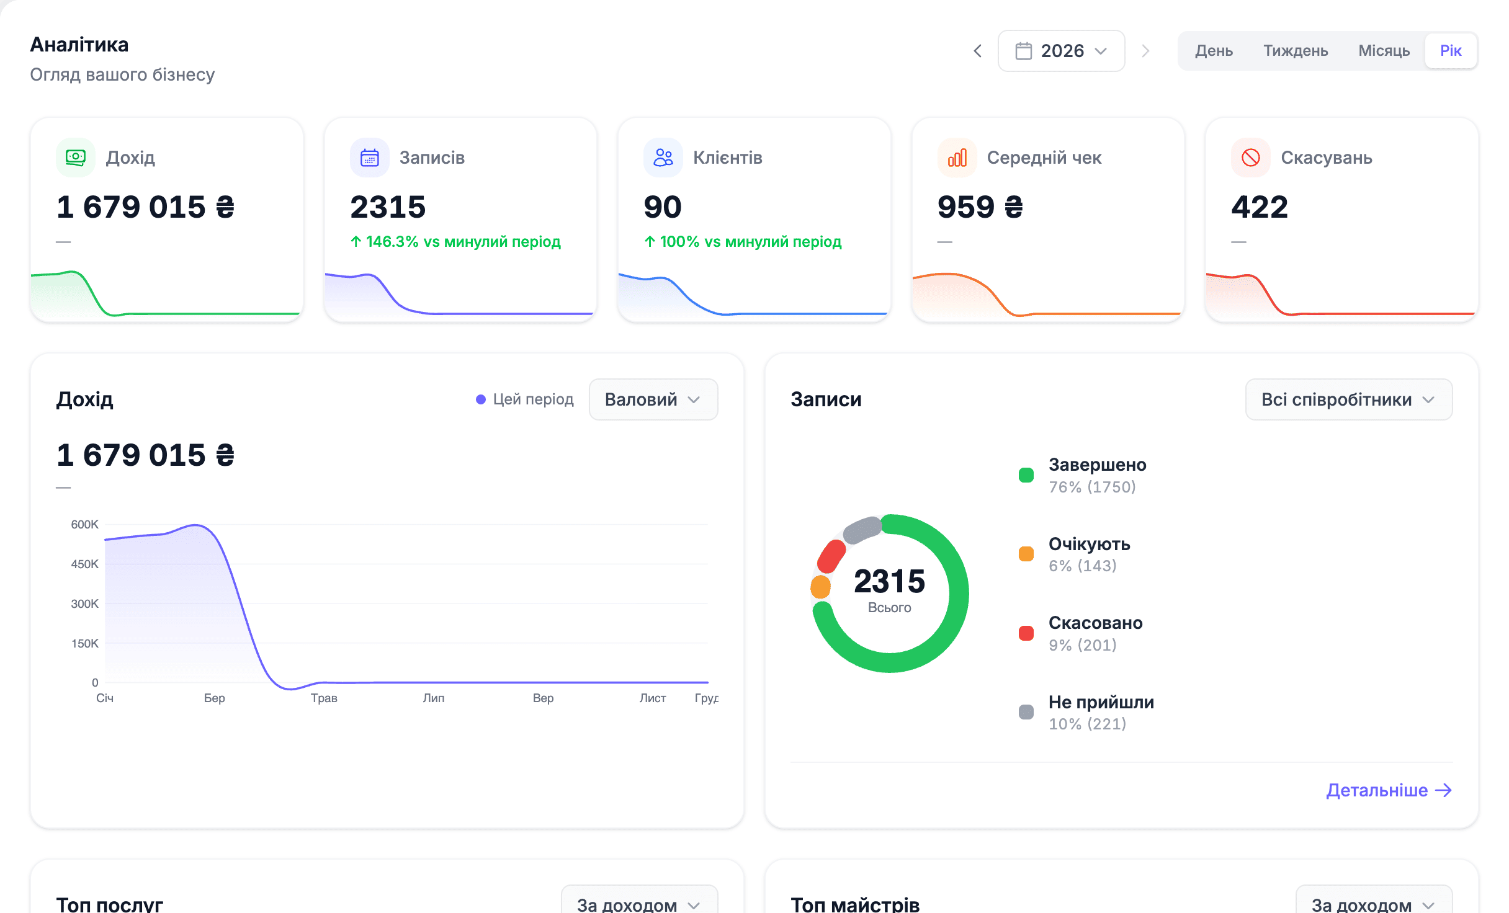The width and height of the screenshot is (1509, 913).
Task: Click the 100% vs минулий період text
Action: [743, 241]
